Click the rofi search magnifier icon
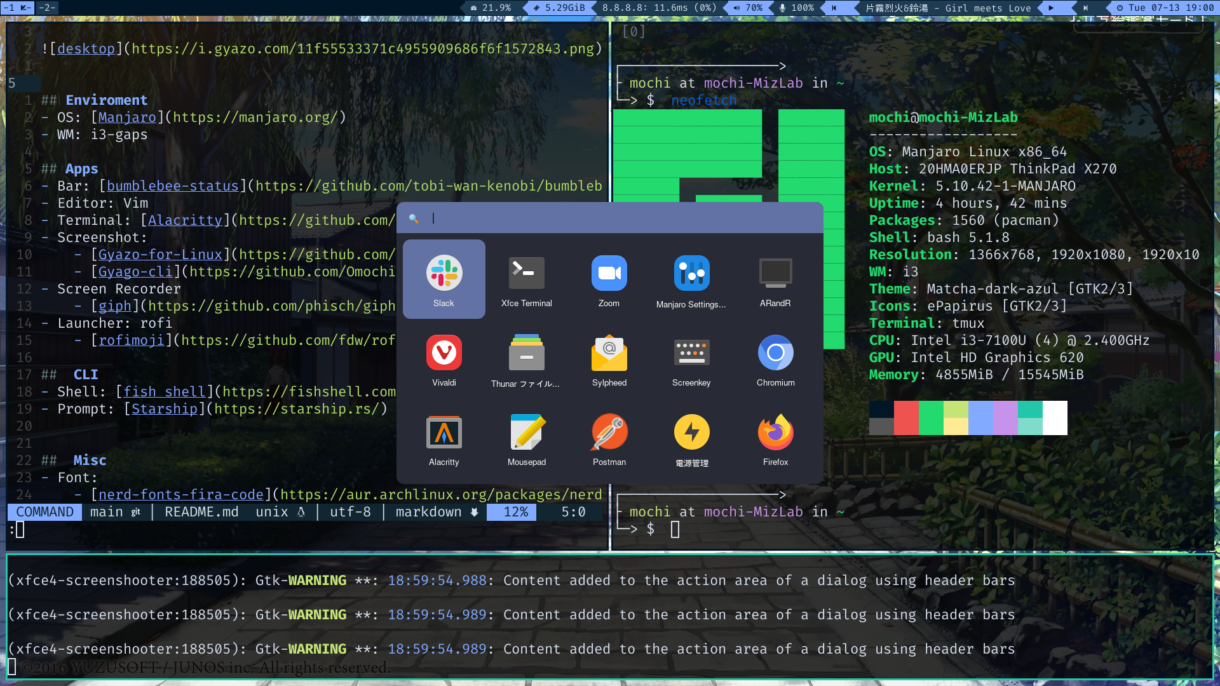 click(414, 219)
